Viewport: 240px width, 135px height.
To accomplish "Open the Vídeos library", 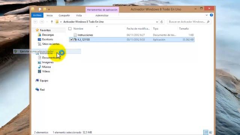I will 46,72.
